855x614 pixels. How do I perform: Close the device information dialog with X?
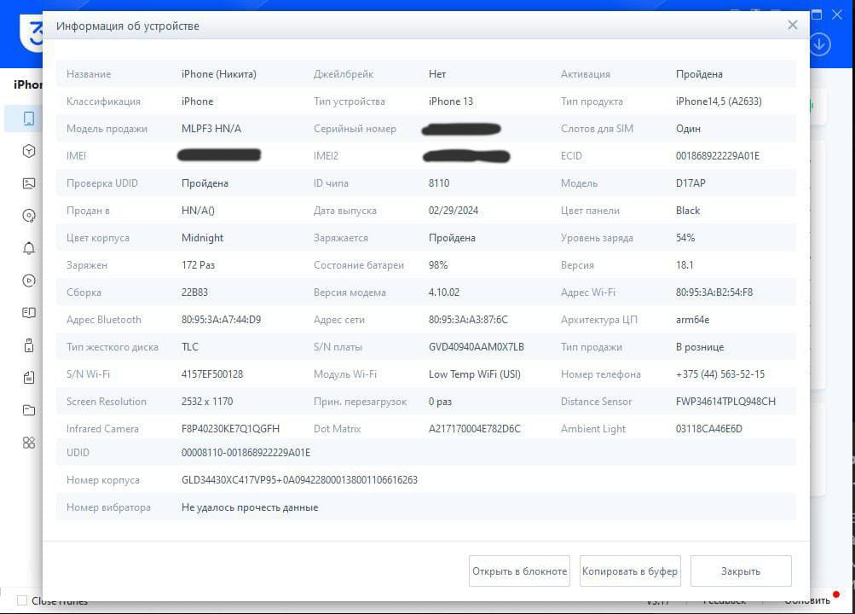pyautogui.click(x=792, y=25)
